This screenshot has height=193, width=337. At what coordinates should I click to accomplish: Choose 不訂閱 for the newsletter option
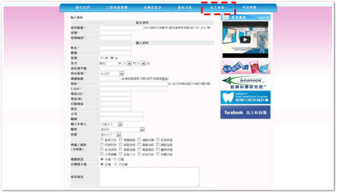click(116, 165)
